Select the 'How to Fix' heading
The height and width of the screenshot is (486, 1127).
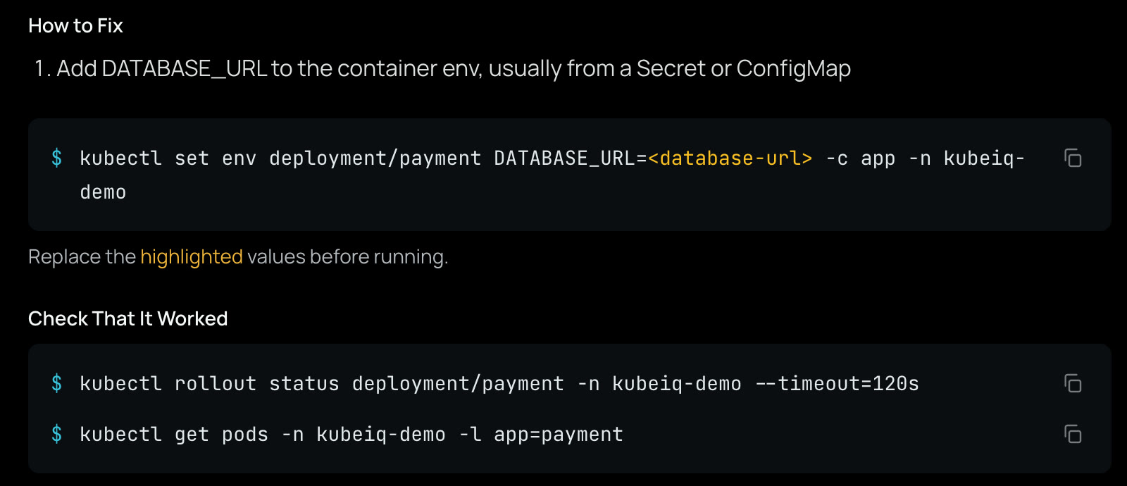pyautogui.click(x=75, y=26)
